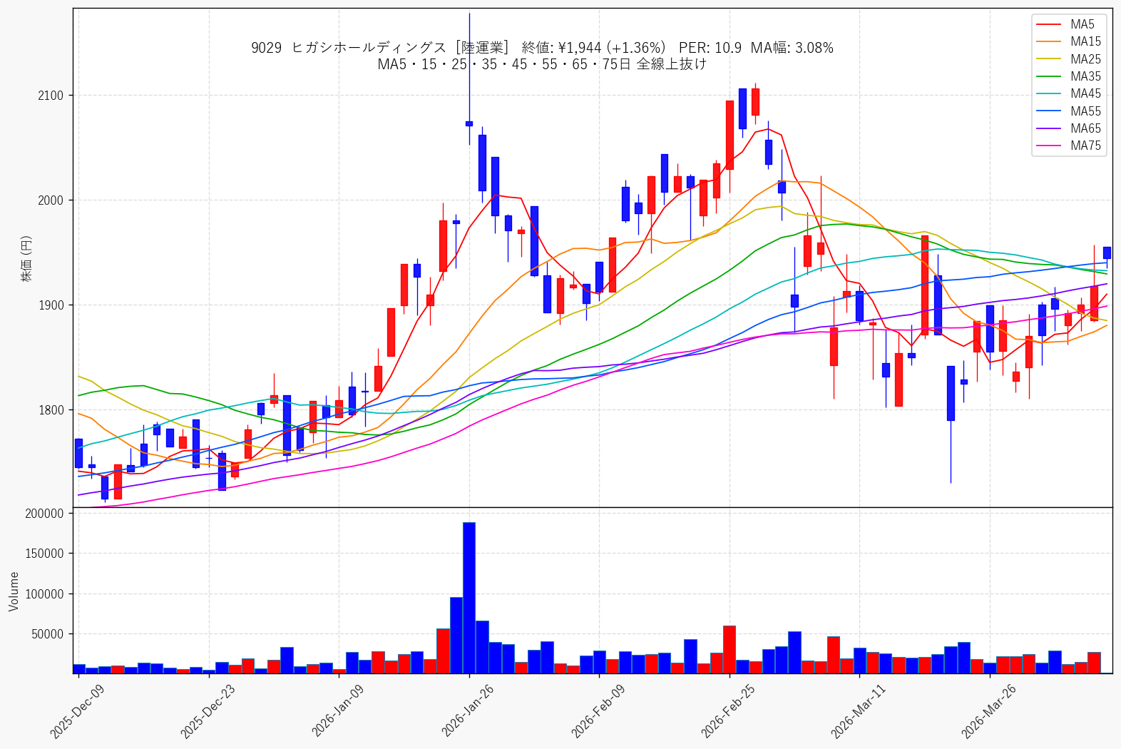Click the Volume axis label
The image size is (1121, 749).
pyautogui.click(x=14, y=591)
